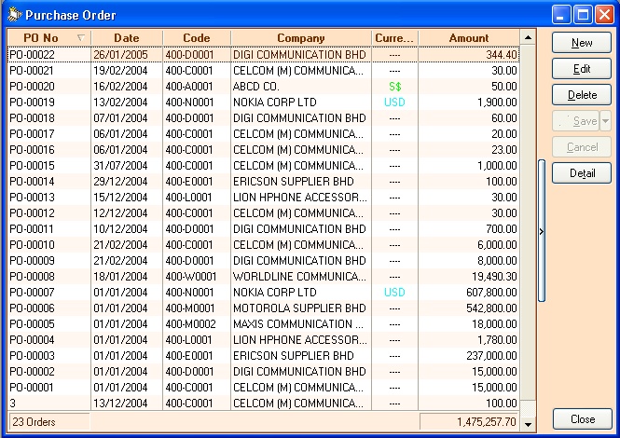Select row PO-00018
Viewport: 620px width, 438px height.
click(263, 117)
